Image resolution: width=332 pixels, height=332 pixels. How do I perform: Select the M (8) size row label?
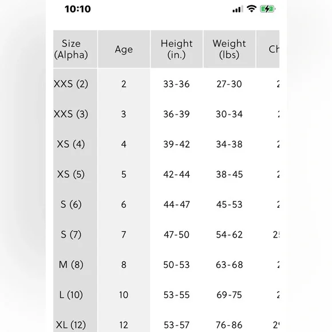point(71,264)
